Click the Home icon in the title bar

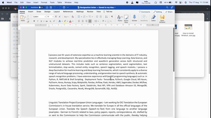point(47,8)
